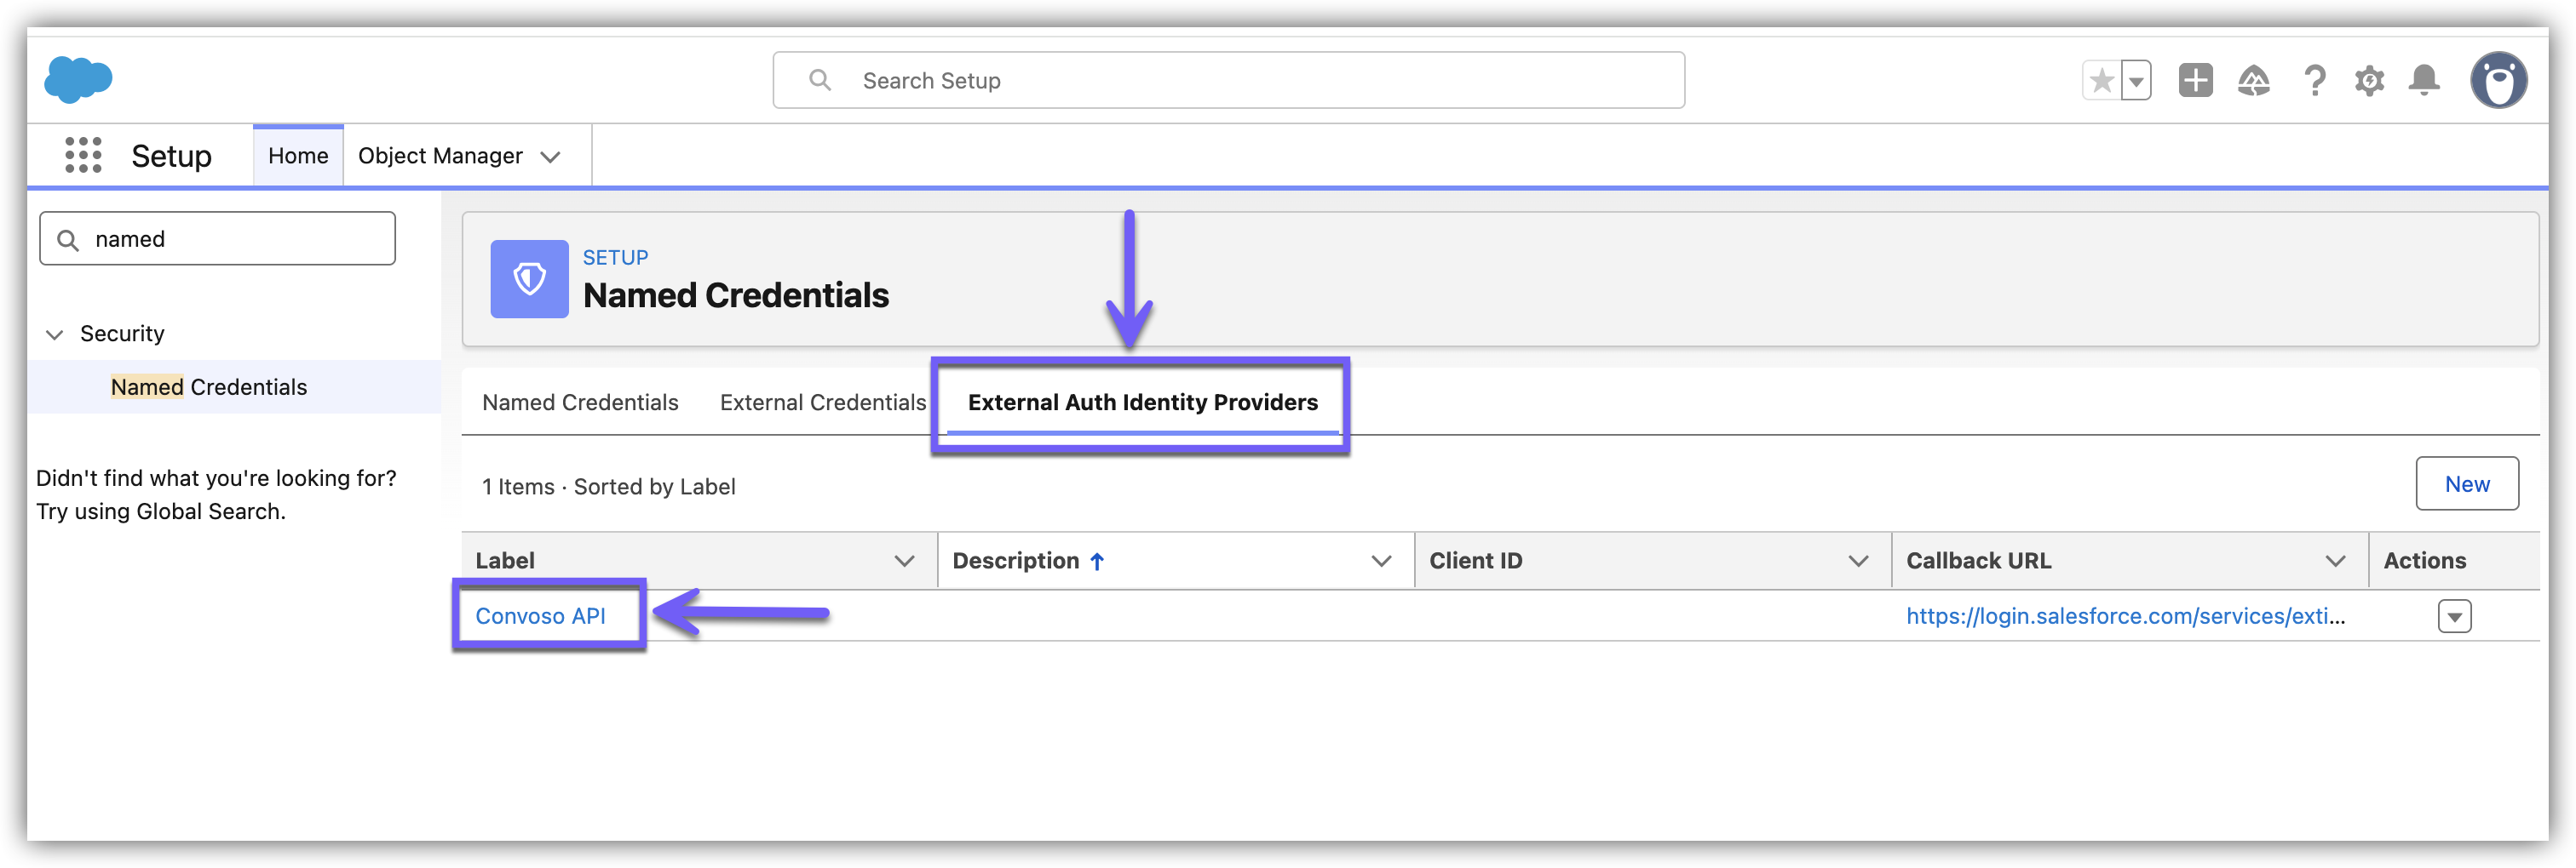Collapse the Security tree section
2576x868 pixels.
(55, 334)
